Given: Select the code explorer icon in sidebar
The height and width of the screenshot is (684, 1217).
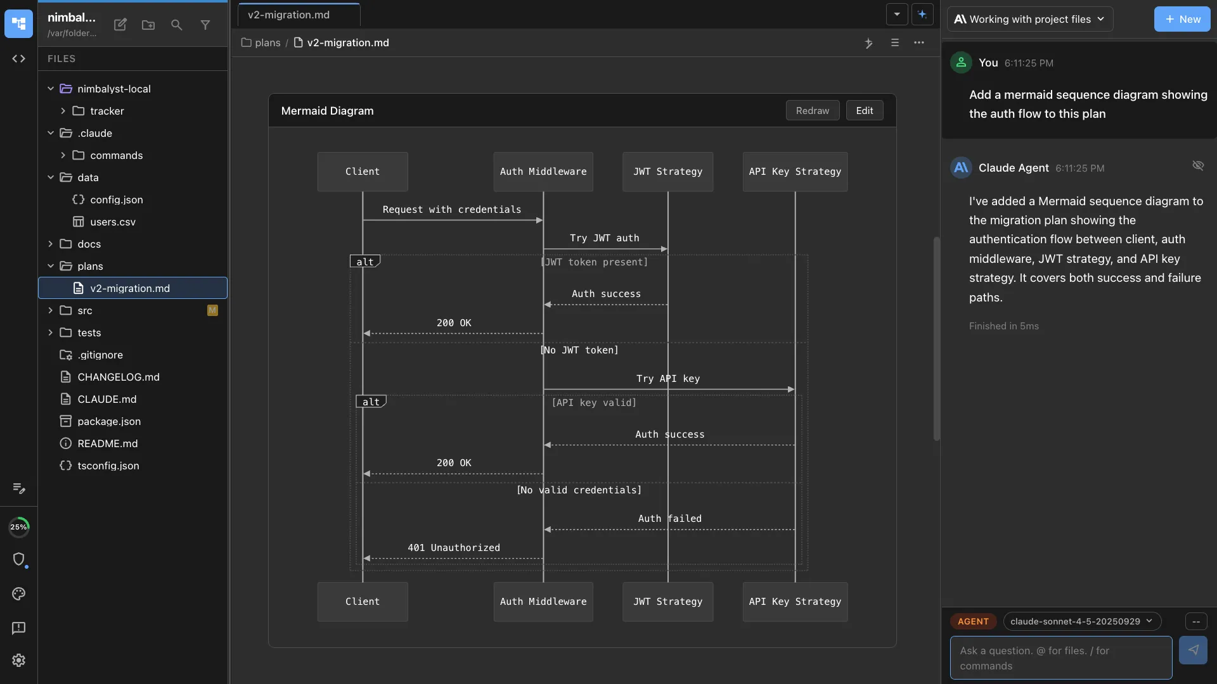Looking at the screenshot, I should click(x=18, y=58).
